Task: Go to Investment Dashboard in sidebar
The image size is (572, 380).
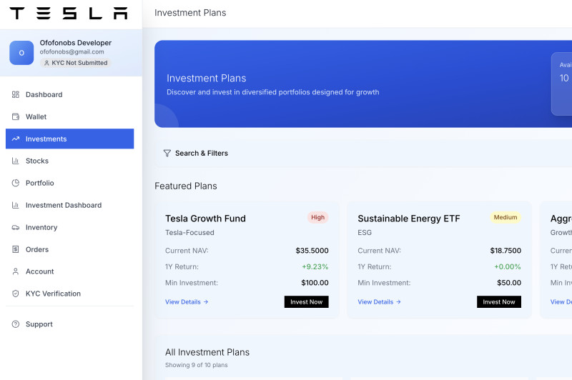Action: 63,206
